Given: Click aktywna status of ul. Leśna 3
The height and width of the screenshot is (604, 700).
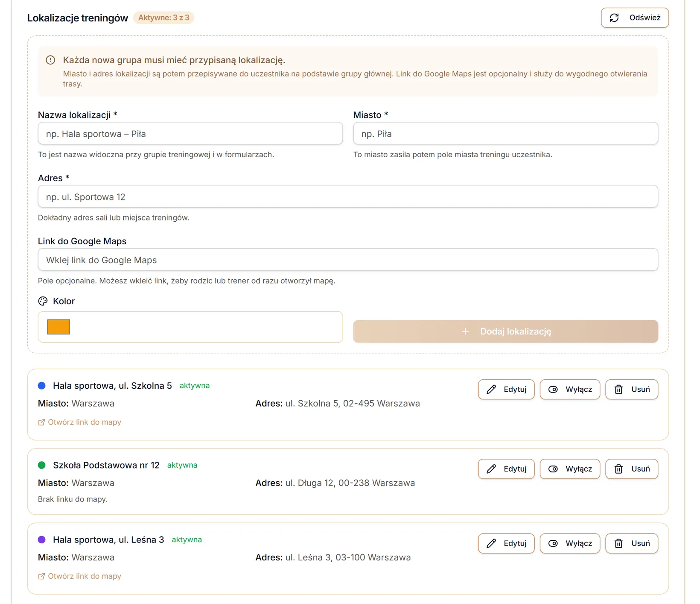Looking at the screenshot, I should click(187, 539).
